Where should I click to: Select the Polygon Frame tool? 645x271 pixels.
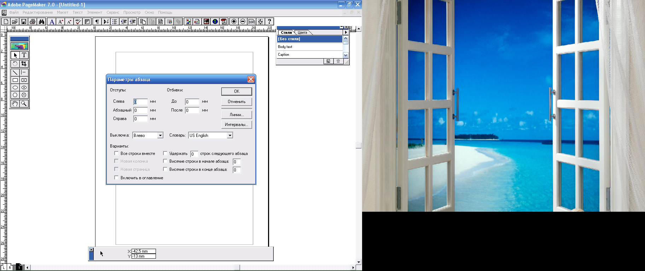[24, 95]
